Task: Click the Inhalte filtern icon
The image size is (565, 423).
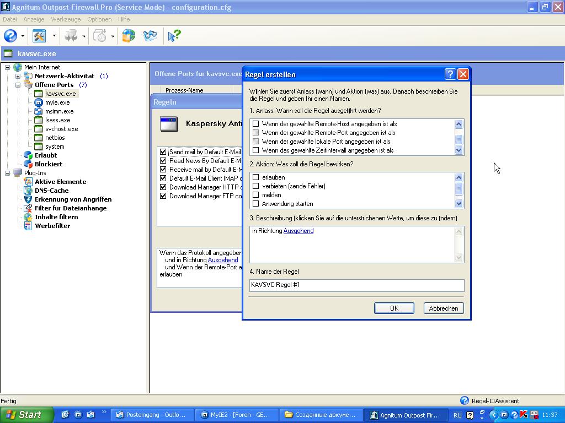Action: [x=28, y=217]
